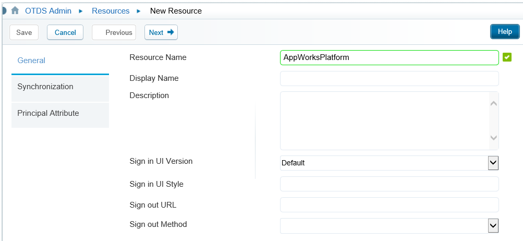Open the Principal Attribute tab
Viewport: 523px width, 241px height.
pyautogui.click(x=60, y=114)
